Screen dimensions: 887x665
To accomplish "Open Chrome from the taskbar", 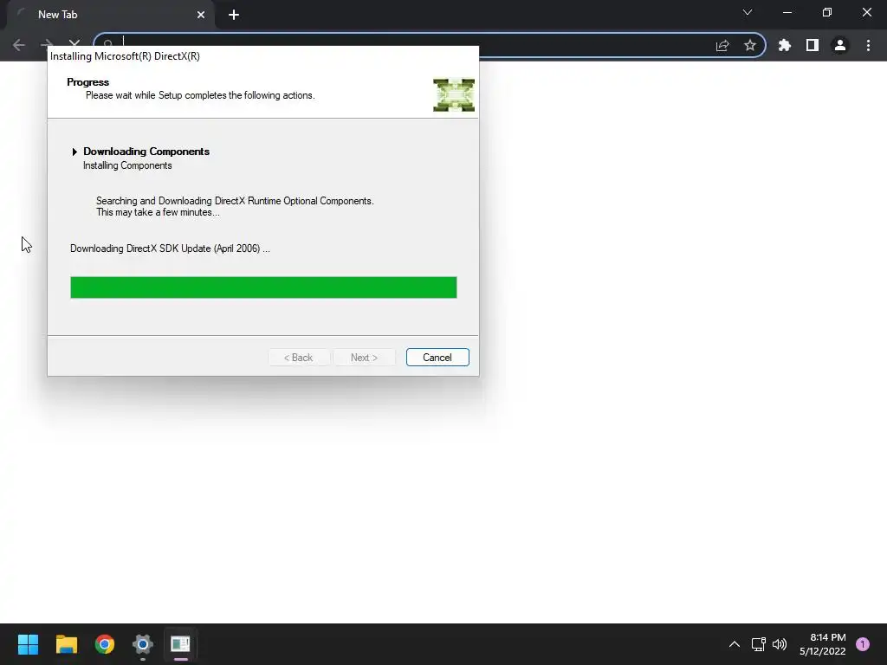I will click(105, 644).
